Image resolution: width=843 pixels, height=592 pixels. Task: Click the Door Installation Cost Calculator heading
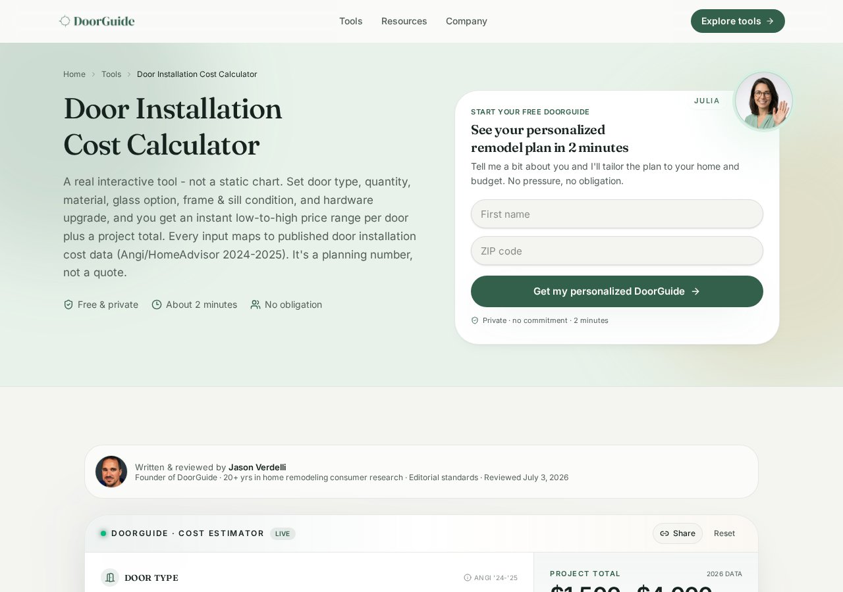coord(173,127)
